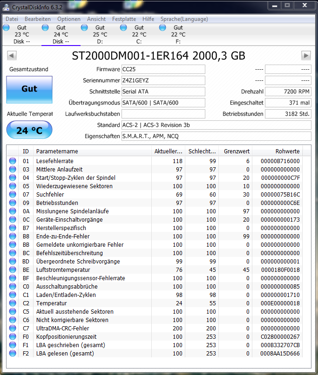Screen dimensions: 318x375
Task: Click the Seriennummer field Z4Z1GEYZ
Action: [x=163, y=80]
